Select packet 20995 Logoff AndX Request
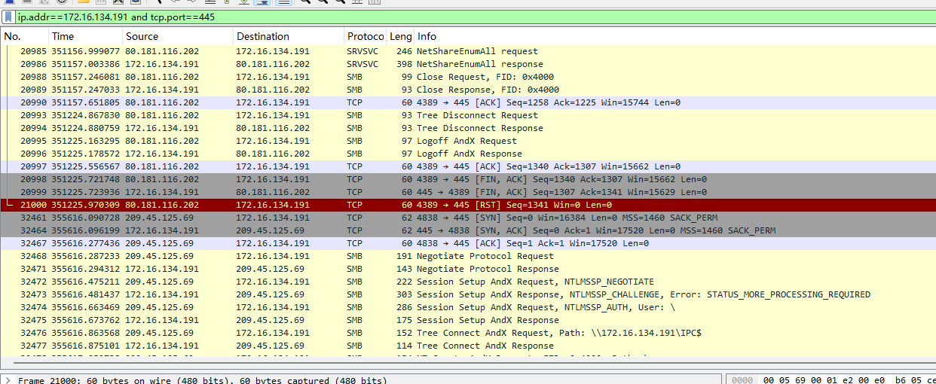Screen dimensions: 936x384 pos(468,141)
